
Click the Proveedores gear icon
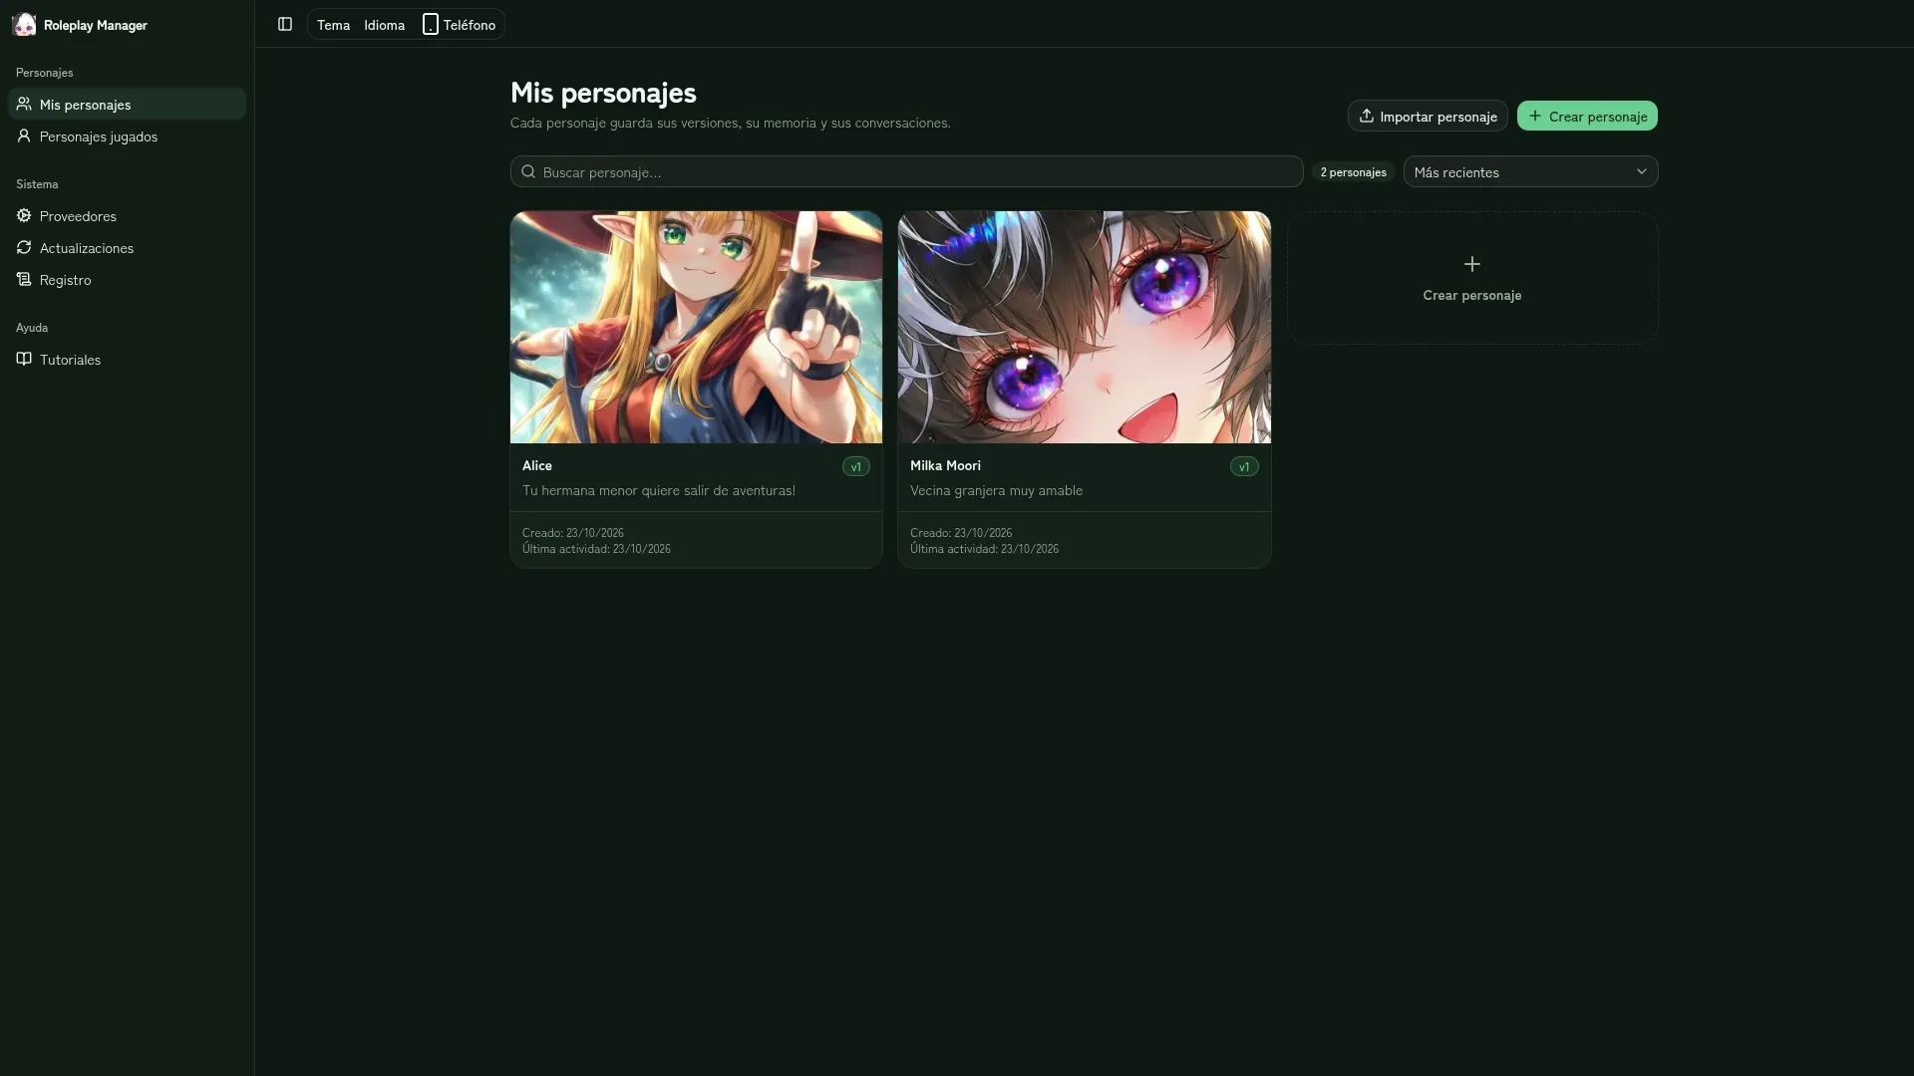click(24, 216)
